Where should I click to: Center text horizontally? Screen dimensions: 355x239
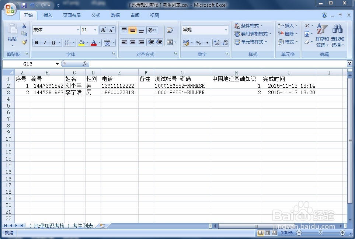click(x=133, y=42)
